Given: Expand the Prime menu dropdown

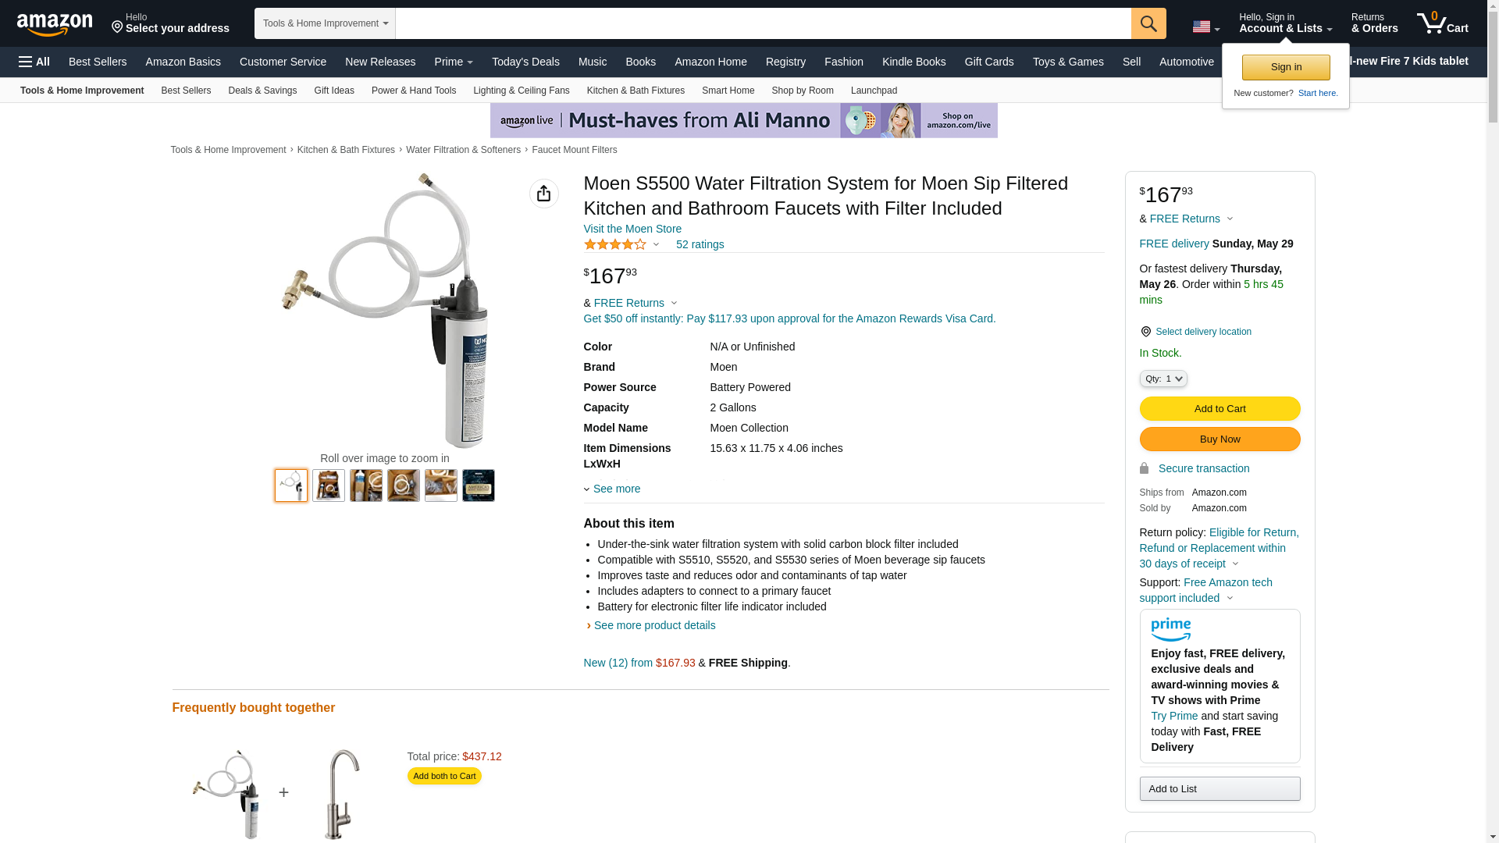Looking at the screenshot, I should click(454, 62).
